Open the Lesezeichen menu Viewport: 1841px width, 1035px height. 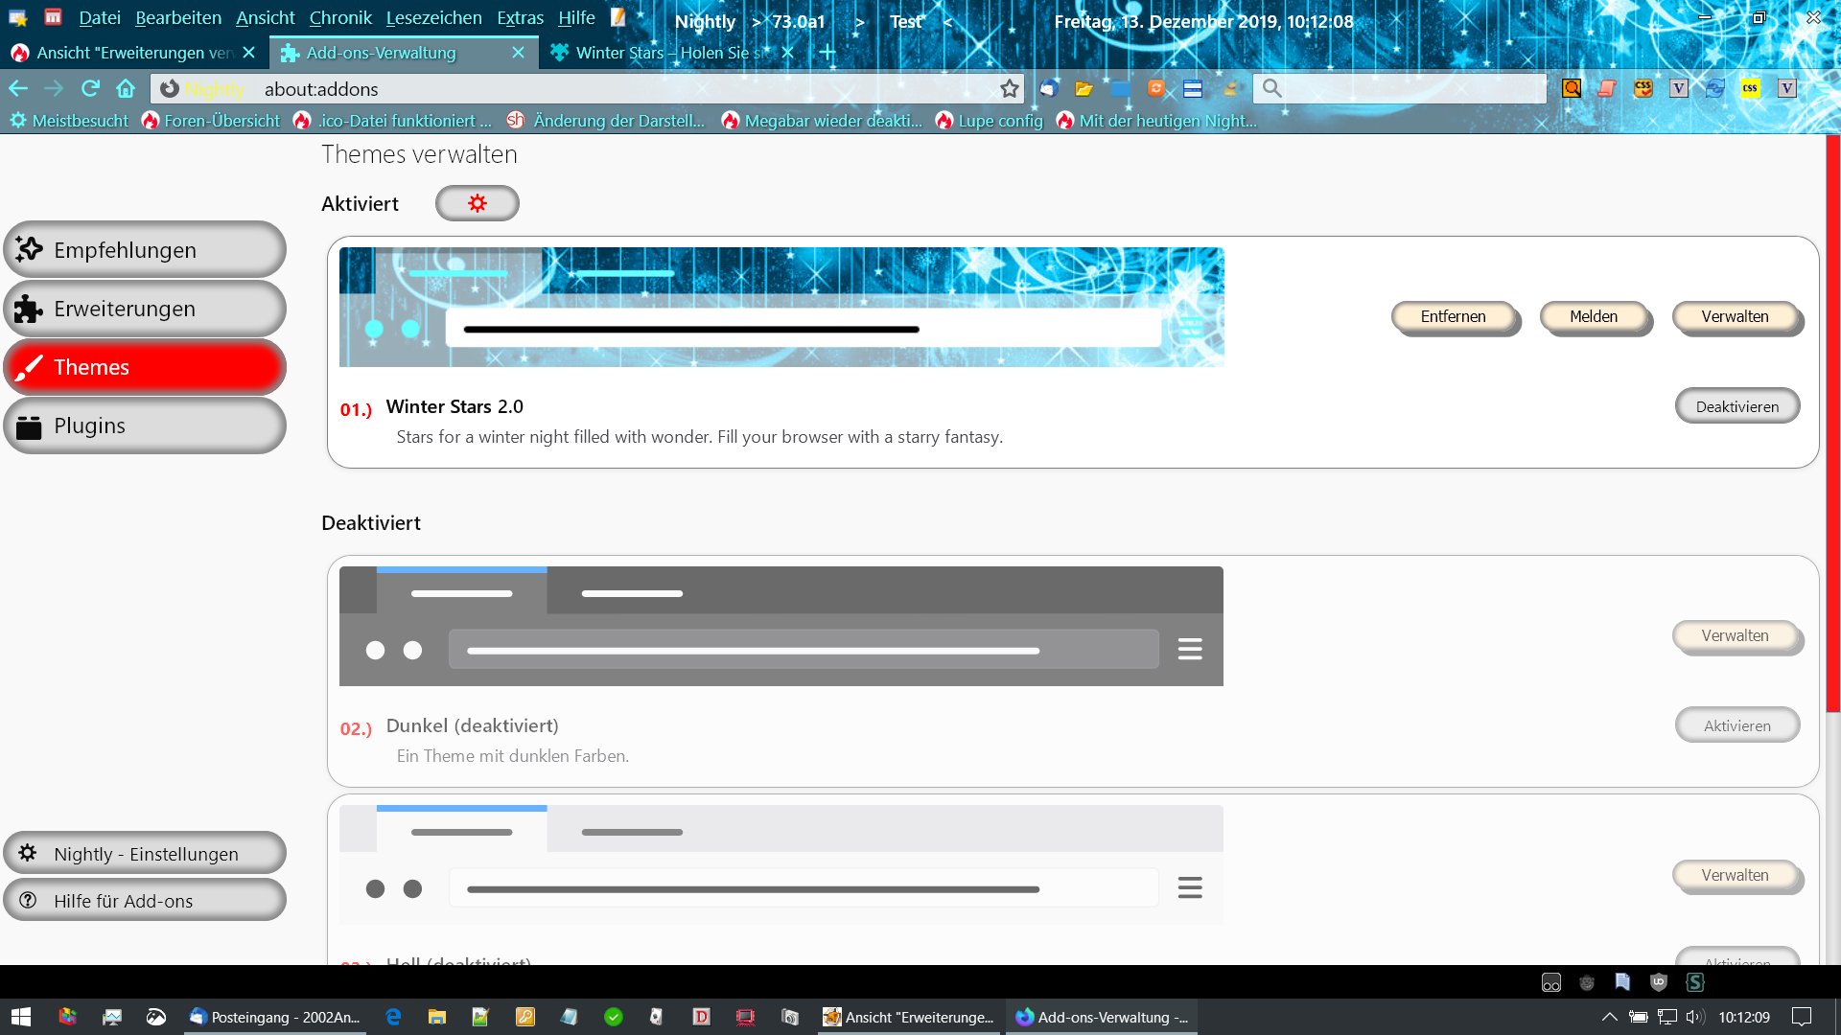click(433, 17)
